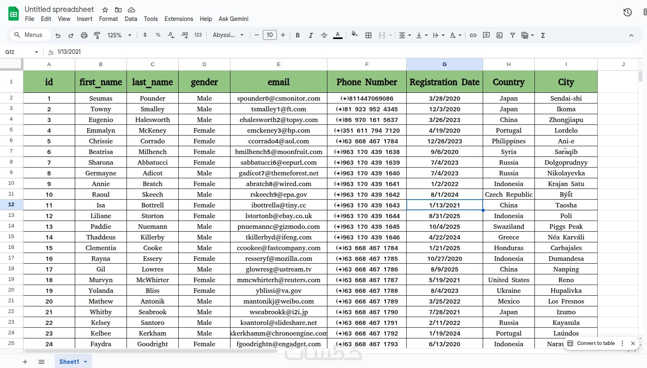Dismiss the Convert to table popup
The image size is (647, 368).
(x=633, y=343)
